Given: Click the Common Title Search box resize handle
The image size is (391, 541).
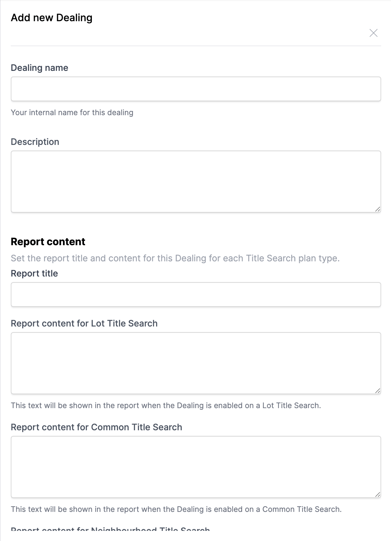Looking at the screenshot, I should point(377,494).
